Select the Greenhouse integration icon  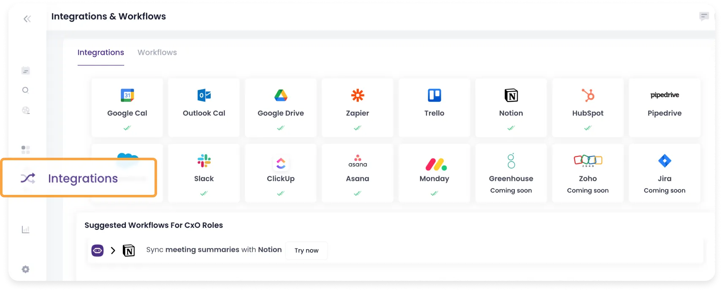pyautogui.click(x=511, y=161)
